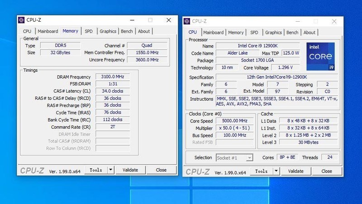The height and width of the screenshot is (204, 362).
Task: Minimize the Memory CPU-Z window
Action: coord(132,20)
